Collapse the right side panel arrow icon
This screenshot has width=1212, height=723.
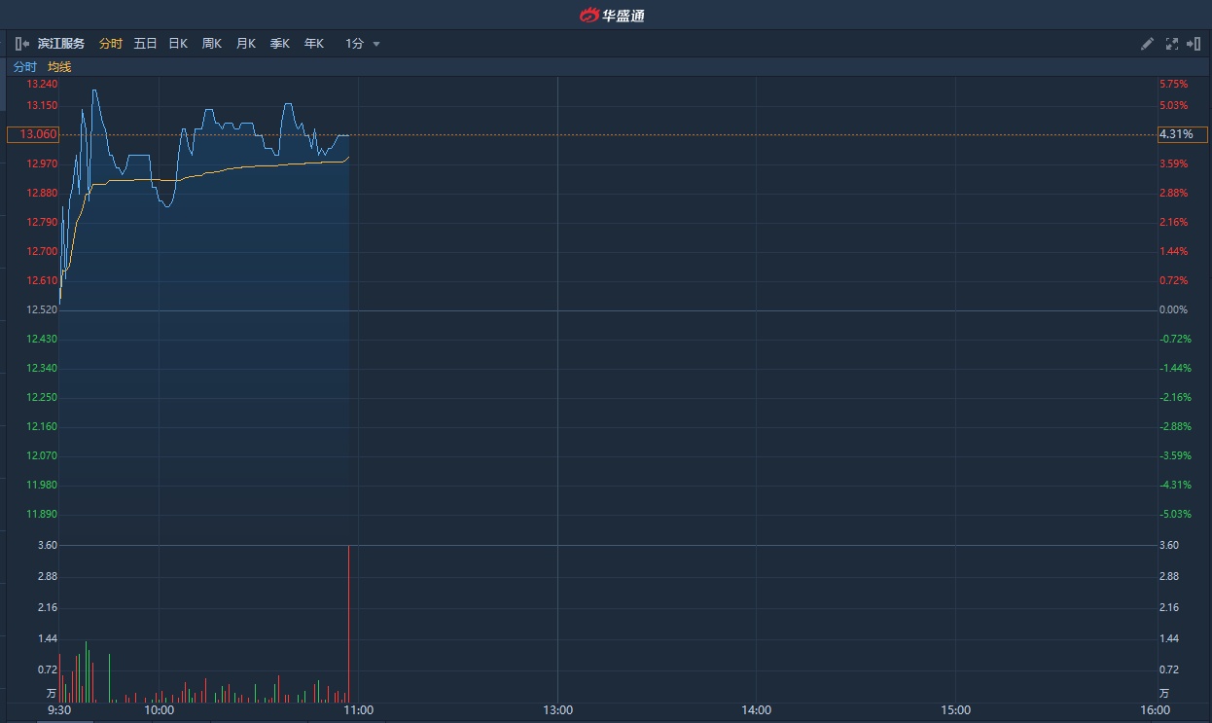[1194, 44]
